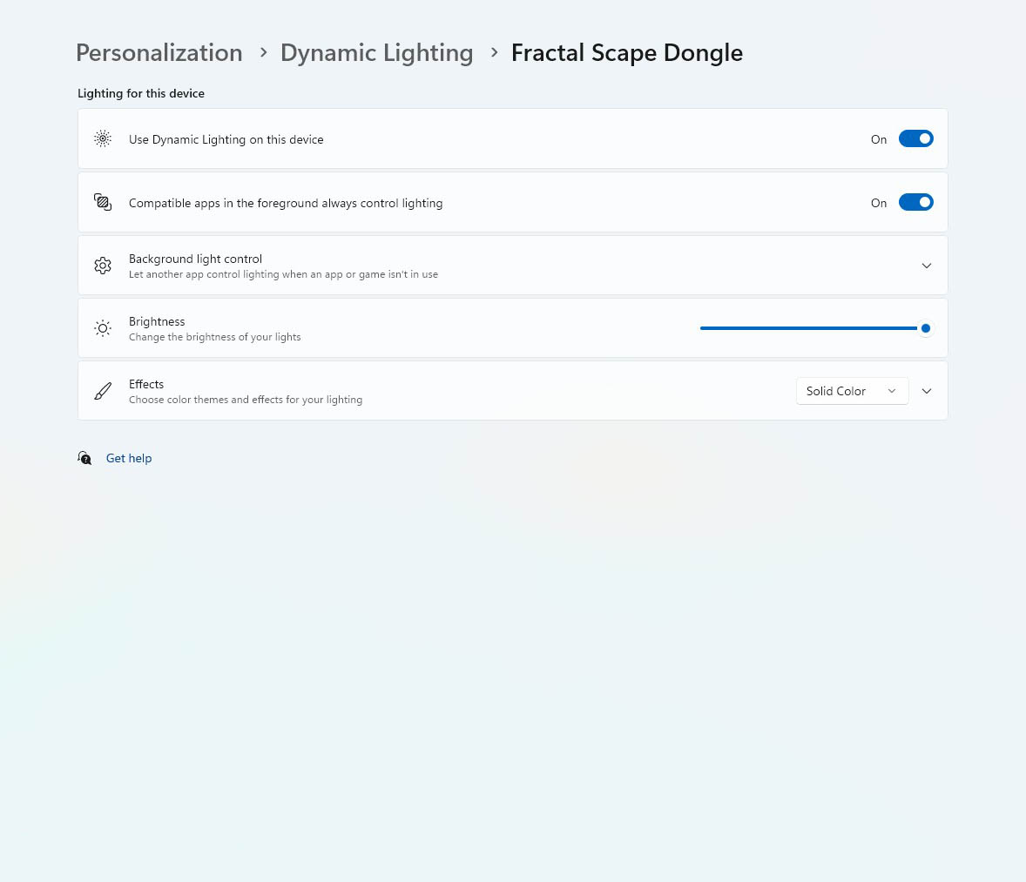Turn off Use Dynamic Lighting on this device
1026x882 pixels.
(915, 138)
